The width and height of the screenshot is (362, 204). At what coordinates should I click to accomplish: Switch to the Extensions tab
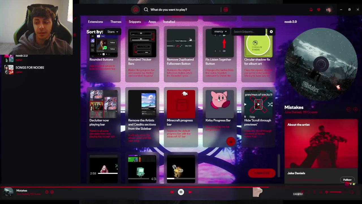coord(95,22)
